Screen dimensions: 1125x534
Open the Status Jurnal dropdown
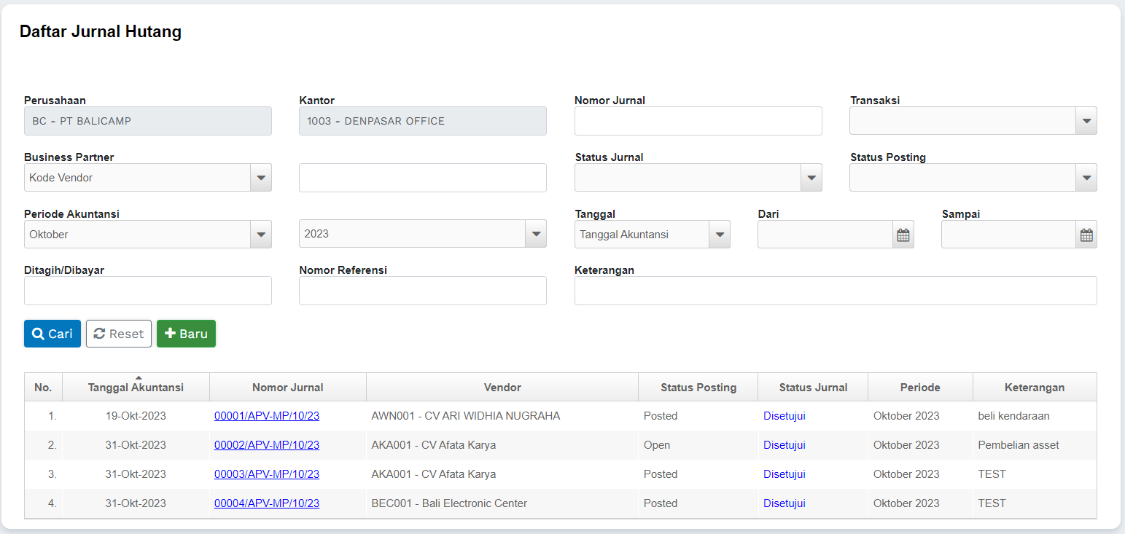tap(811, 178)
